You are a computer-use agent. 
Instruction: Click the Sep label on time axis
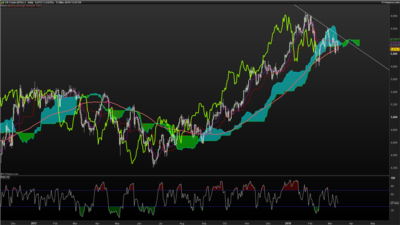pyautogui.click(x=204, y=223)
